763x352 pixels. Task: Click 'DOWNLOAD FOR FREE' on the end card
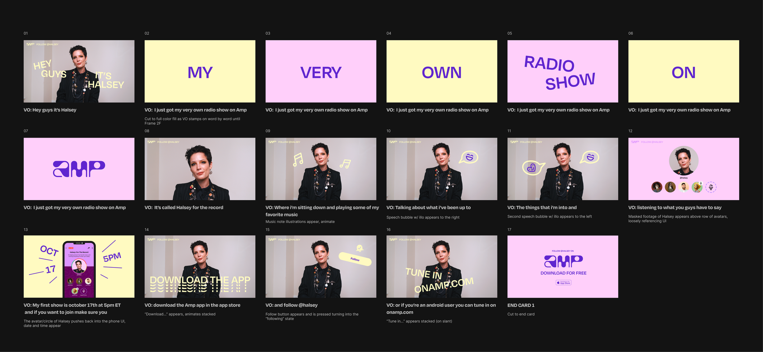pos(563,273)
